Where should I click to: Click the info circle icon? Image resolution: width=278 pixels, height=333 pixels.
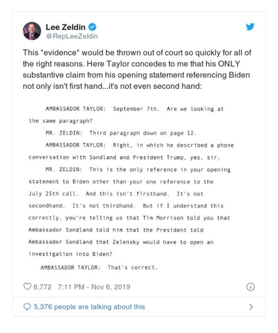pos(250,287)
